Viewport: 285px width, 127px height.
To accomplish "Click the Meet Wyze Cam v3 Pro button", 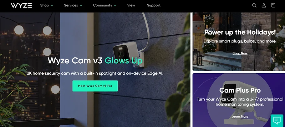I will [95, 86].
